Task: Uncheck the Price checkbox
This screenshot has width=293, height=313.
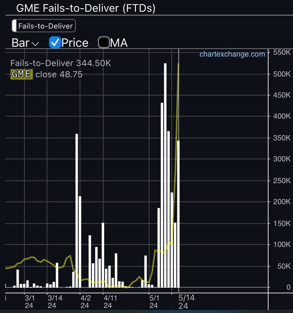Action: point(55,43)
